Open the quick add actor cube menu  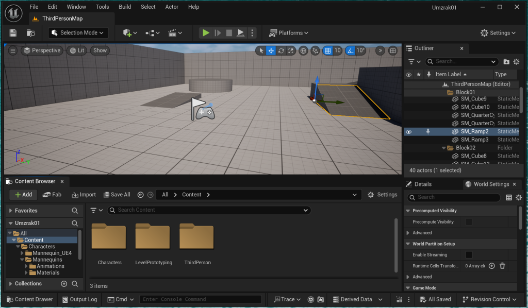pos(129,32)
